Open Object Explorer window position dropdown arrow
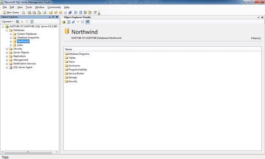Image resolution: width=265 pixels, height=159 pixels. [x=50, y=17]
